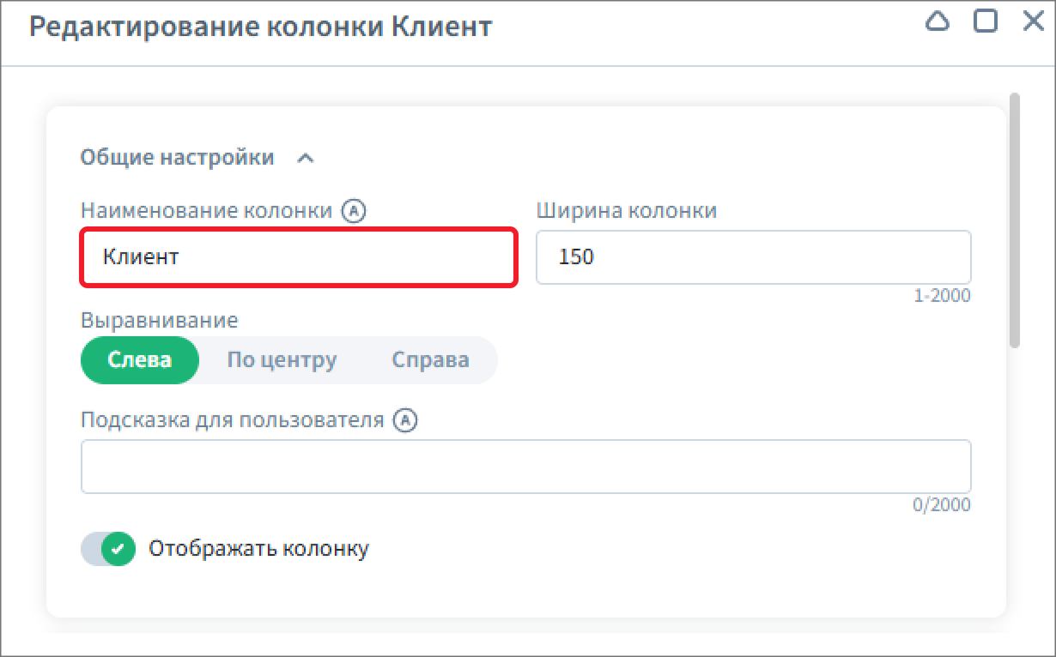Focus the Наименование колонки field with Клиент

(x=299, y=256)
